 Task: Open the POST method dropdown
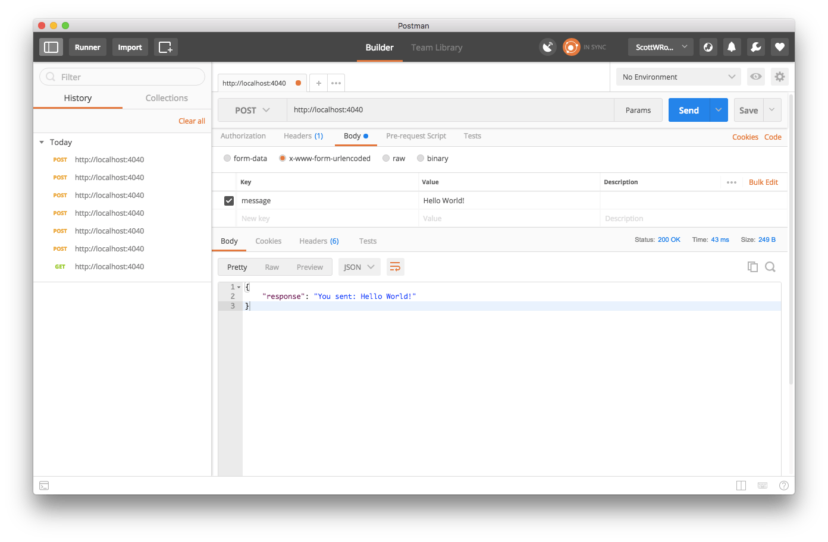(x=252, y=110)
